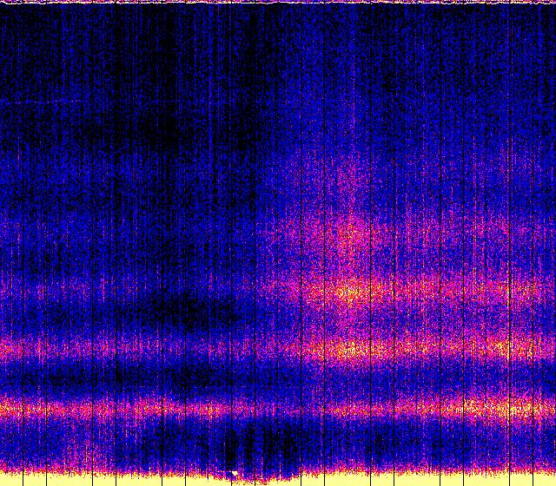
Task: Click the bottom-right corner of the yellow strip
Action: coord(553,483)
